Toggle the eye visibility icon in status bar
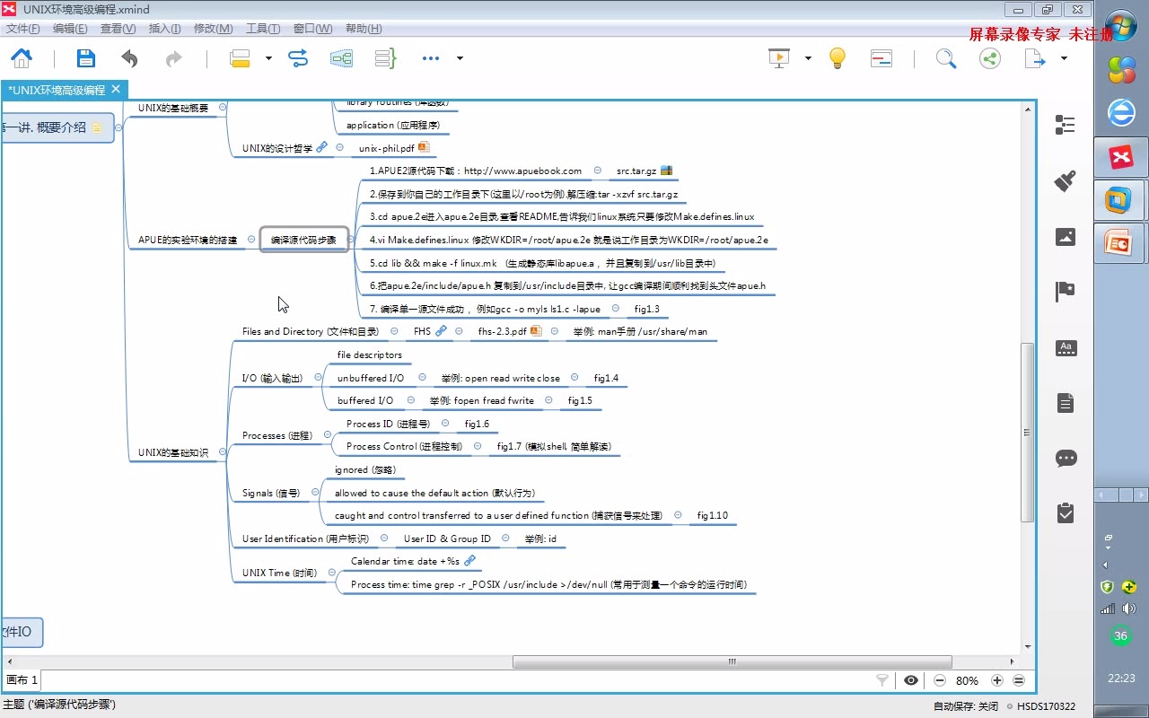This screenshot has width=1149, height=718. pos(911,680)
